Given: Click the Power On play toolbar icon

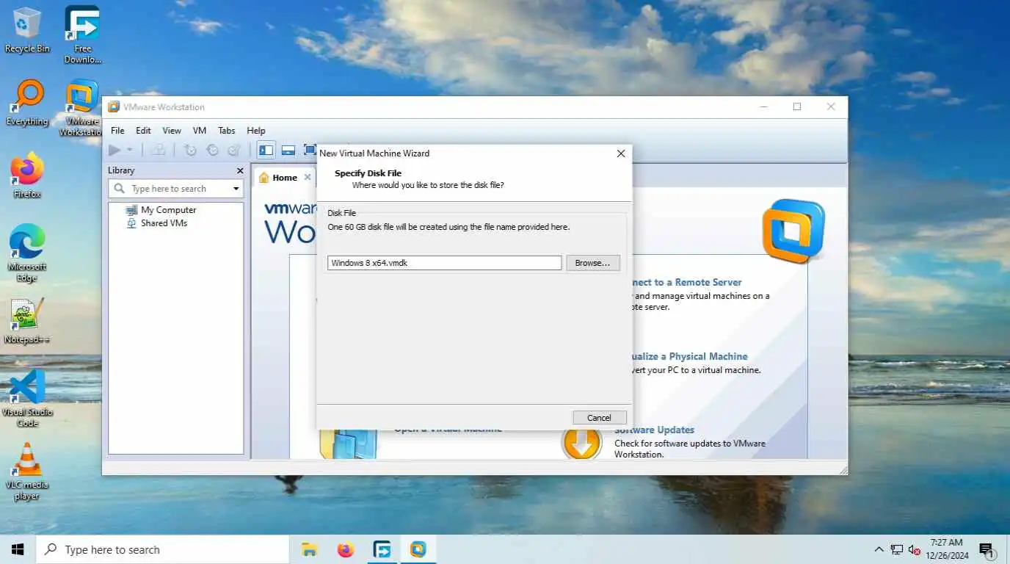Looking at the screenshot, I should [115, 150].
